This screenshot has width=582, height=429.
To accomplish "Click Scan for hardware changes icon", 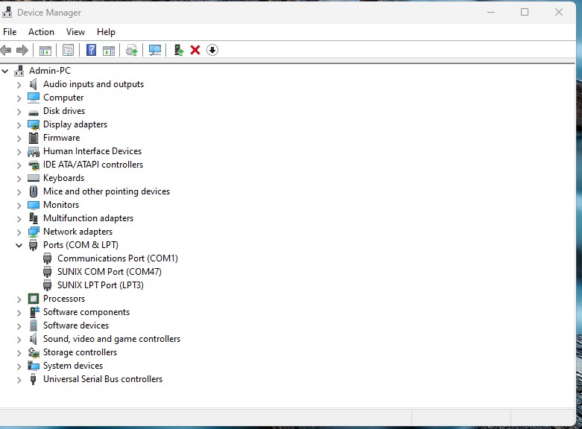I will 155,50.
